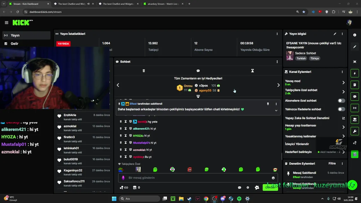The height and width of the screenshot is (203, 361).
Task: Click the green clapperboard icon in right sidebar
Action: click(x=355, y=154)
